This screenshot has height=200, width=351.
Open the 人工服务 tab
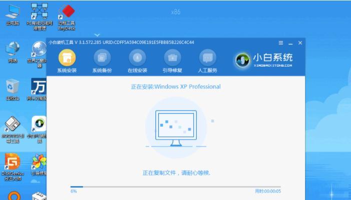pyautogui.click(x=207, y=61)
